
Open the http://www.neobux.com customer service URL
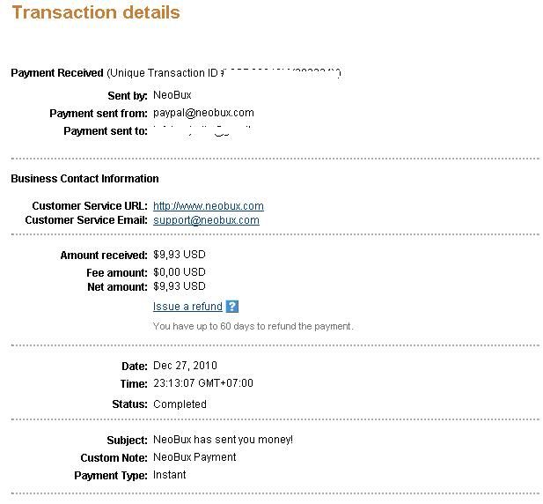pyautogui.click(x=209, y=206)
